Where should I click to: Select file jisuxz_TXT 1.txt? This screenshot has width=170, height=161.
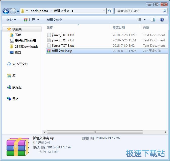[x=63, y=35]
